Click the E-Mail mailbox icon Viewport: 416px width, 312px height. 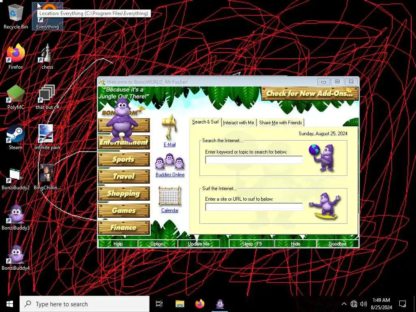169,127
